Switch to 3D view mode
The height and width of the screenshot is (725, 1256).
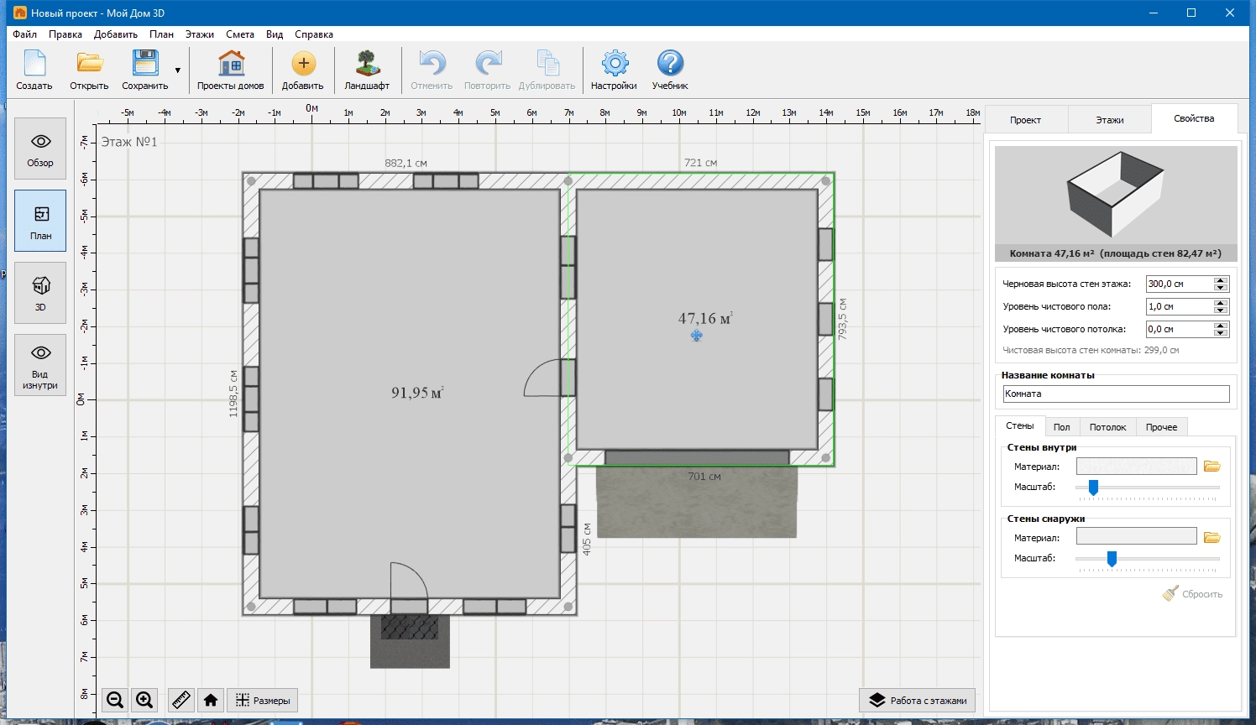(x=40, y=293)
